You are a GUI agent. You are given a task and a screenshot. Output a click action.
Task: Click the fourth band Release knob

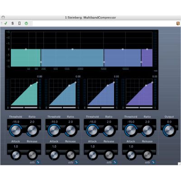coord(147,155)
